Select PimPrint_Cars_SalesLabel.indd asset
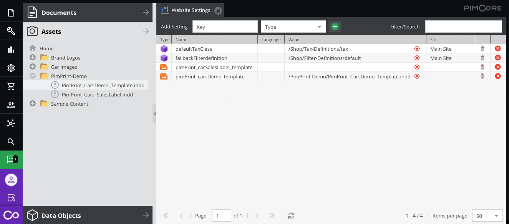This screenshot has width=509, height=224. 97,95
